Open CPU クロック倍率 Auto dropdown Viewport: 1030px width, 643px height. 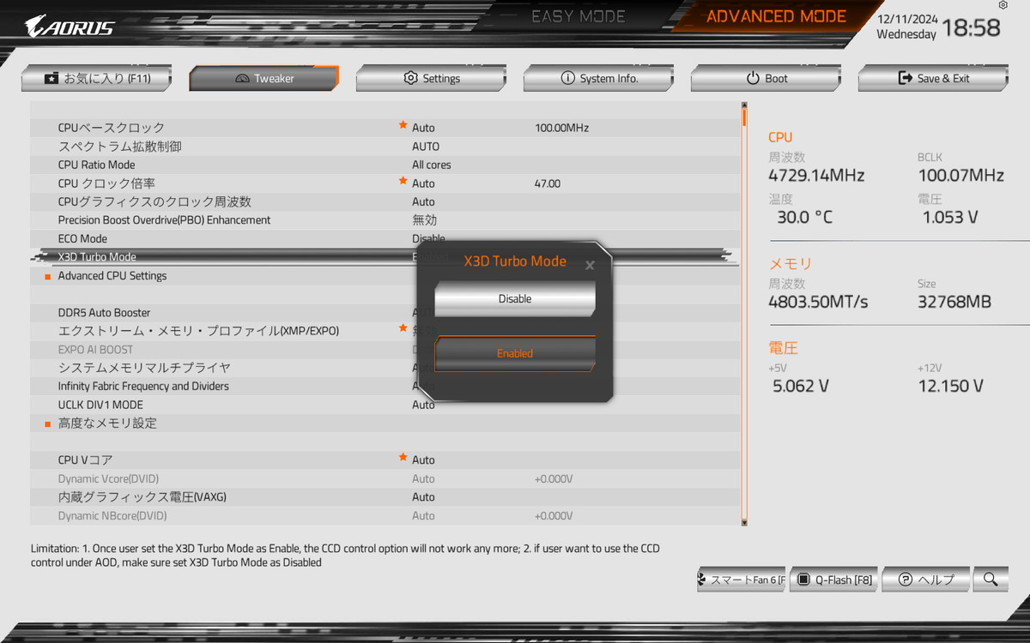click(423, 183)
